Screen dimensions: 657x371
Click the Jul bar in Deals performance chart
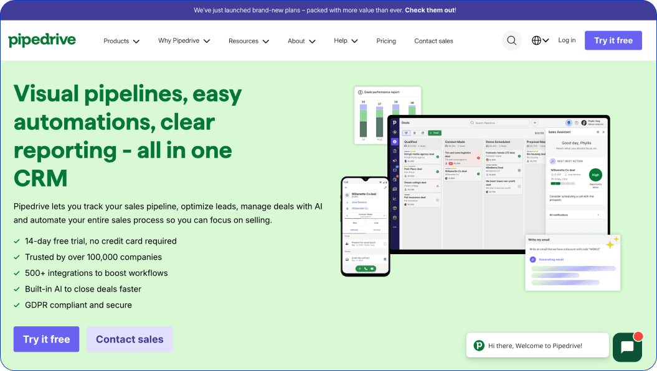tap(363, 121)
